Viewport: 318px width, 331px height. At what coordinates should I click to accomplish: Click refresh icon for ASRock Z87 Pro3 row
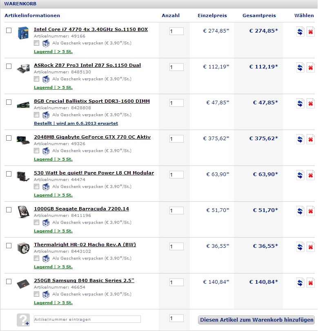coord(300,68)
